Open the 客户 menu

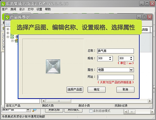[5, 9]
